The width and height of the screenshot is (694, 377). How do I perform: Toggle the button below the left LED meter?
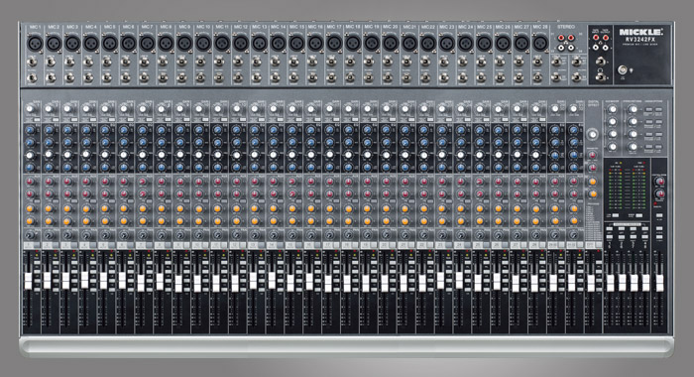click(x=616, y=215)
